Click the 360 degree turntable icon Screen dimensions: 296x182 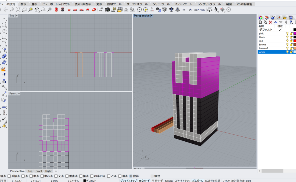(210, 10)
